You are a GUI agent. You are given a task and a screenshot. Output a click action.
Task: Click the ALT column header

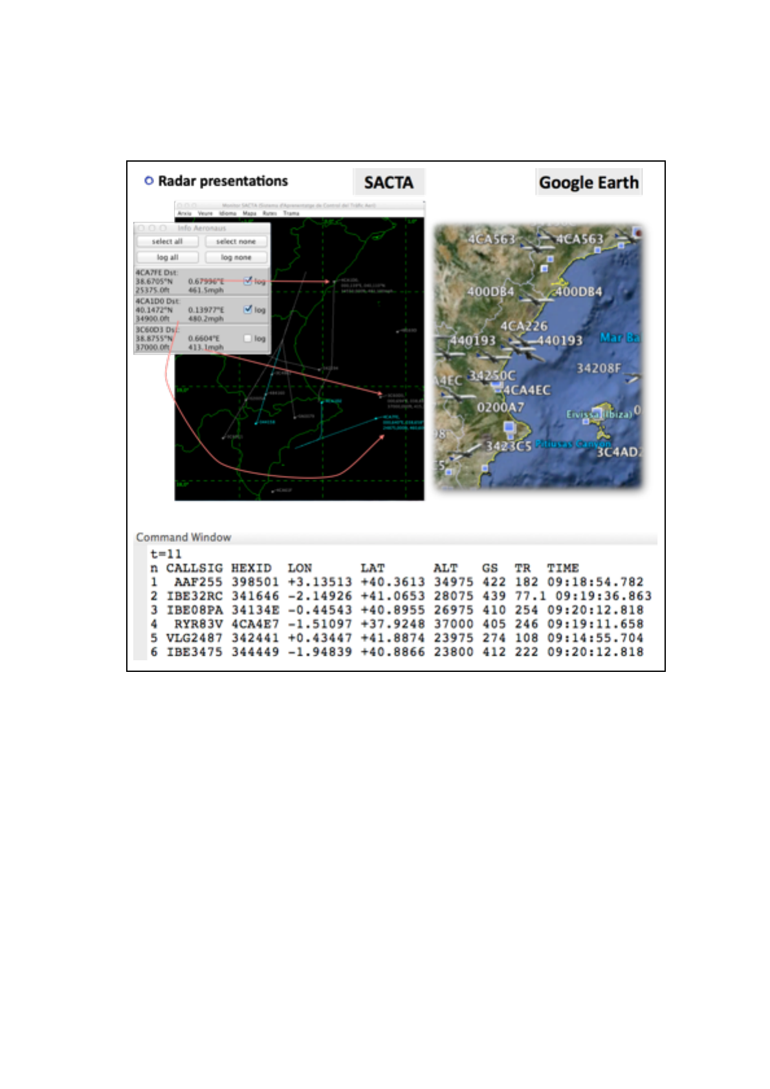[x=445, y=568]
